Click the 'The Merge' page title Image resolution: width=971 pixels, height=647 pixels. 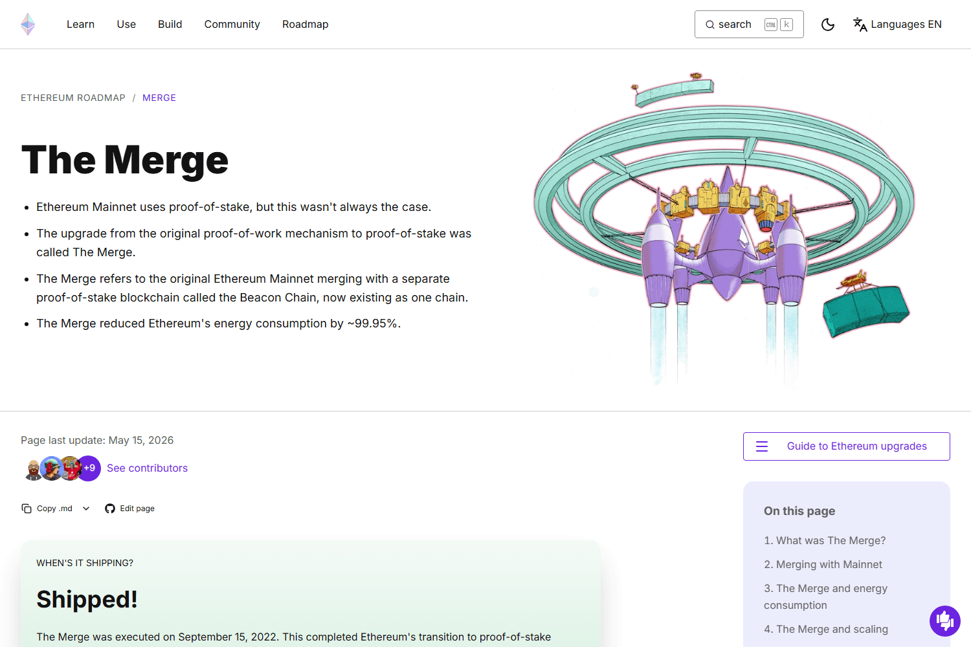(x=125, y=160)
